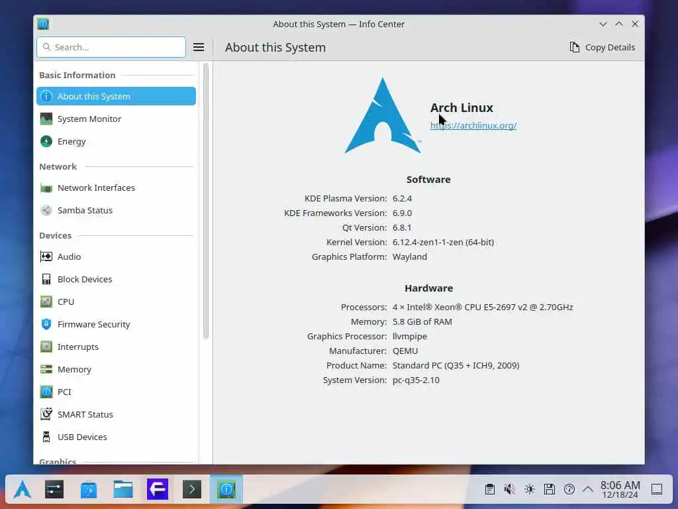Open the About this System page
Image resolution: width=678 pixels, height=509 pixels.
(116, 96)
